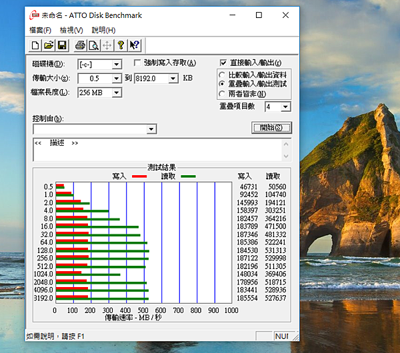Click the read value 50560
400x353 pixels.
click(x=277, y=186)
